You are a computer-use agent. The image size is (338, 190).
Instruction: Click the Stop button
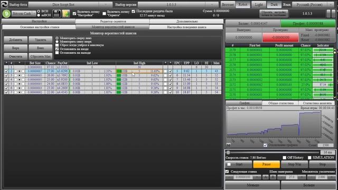(323, 164)
